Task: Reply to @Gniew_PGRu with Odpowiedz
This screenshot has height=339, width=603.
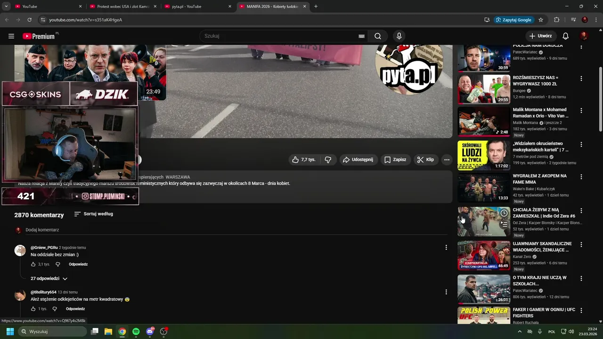Action: 78,264
